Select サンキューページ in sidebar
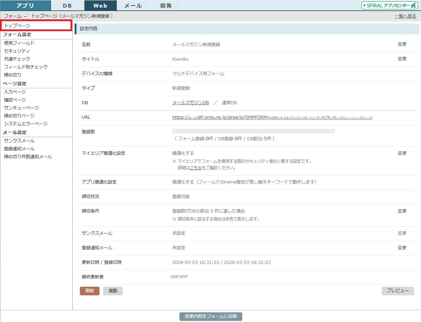Viewport: 421px width, 322px height. tap(21, 108)
